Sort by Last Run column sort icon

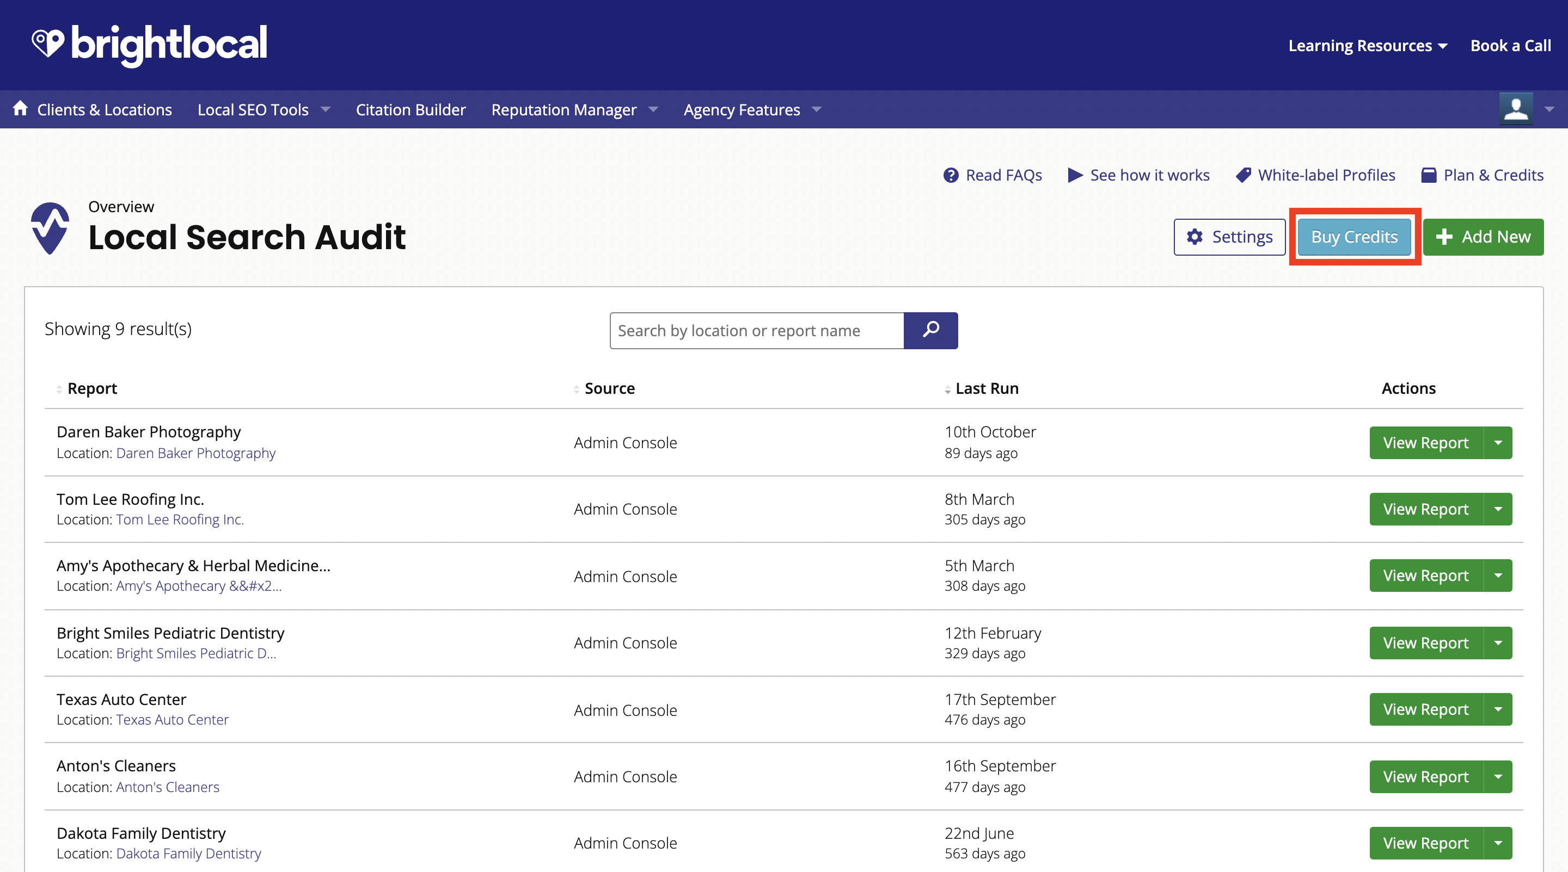948,389
